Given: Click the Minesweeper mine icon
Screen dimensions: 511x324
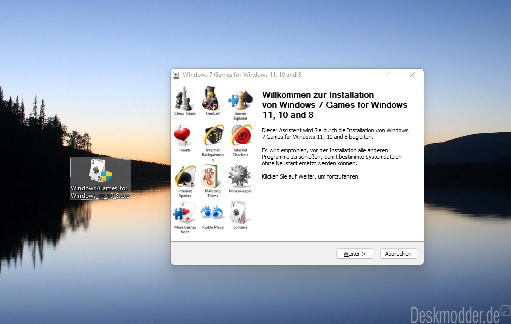Looking at the screenshot, I should click(240, 175).
